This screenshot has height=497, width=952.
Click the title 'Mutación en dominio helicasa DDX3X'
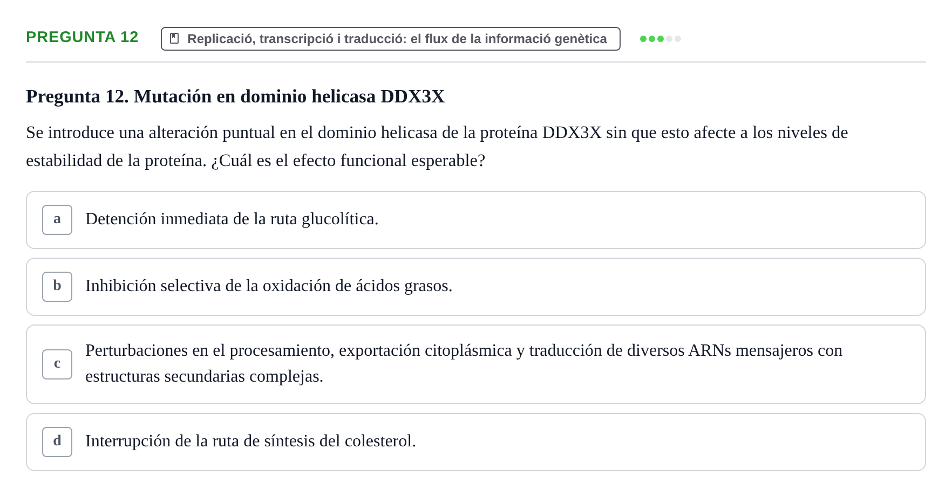[x=235, y=96]
